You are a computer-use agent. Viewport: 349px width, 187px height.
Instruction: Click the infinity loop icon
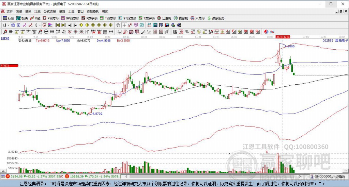(272, 32)
